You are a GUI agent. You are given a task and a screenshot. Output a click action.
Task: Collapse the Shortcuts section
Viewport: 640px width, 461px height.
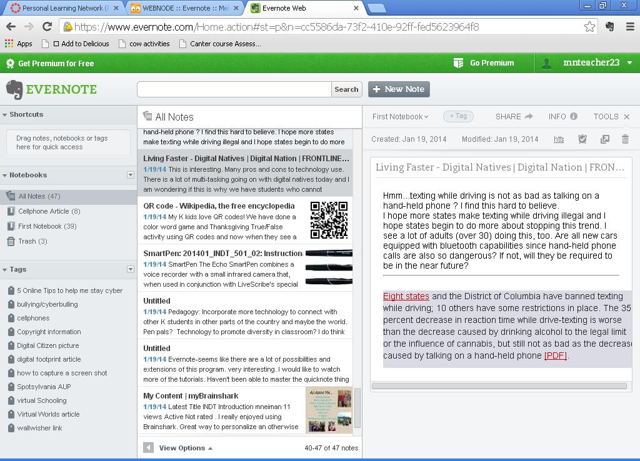click(4, 115)
